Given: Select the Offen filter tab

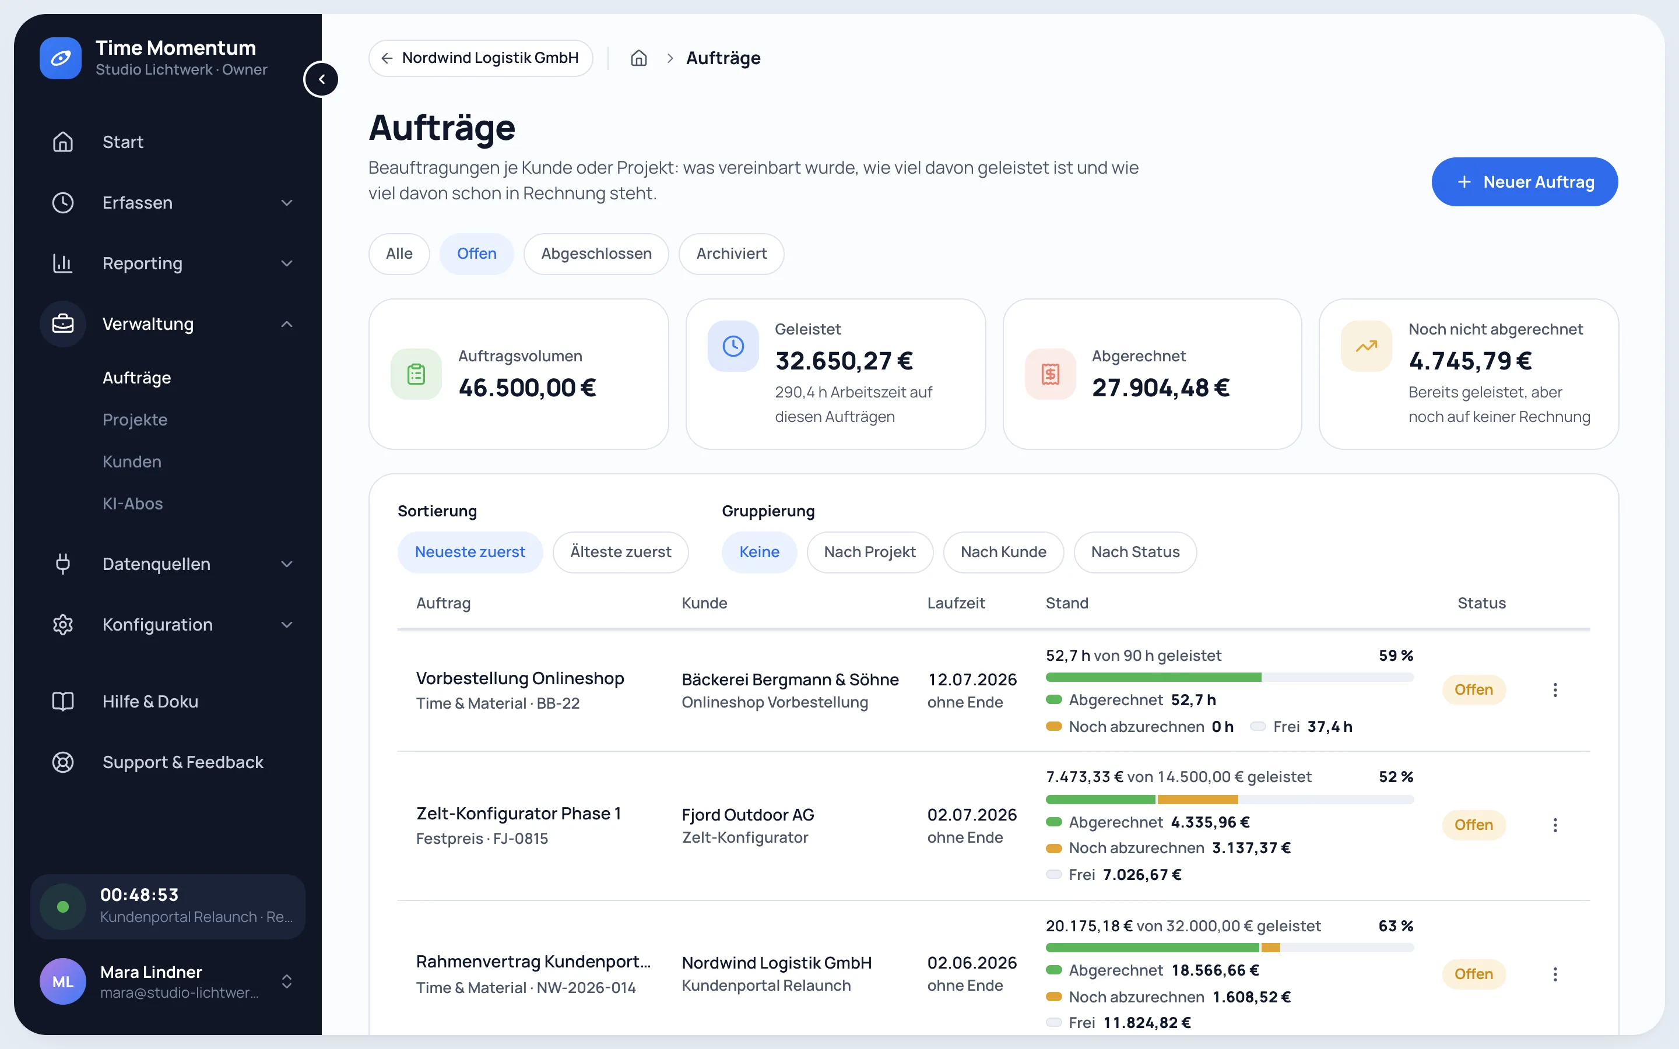Looking at the screenshot, I should 477,254.
